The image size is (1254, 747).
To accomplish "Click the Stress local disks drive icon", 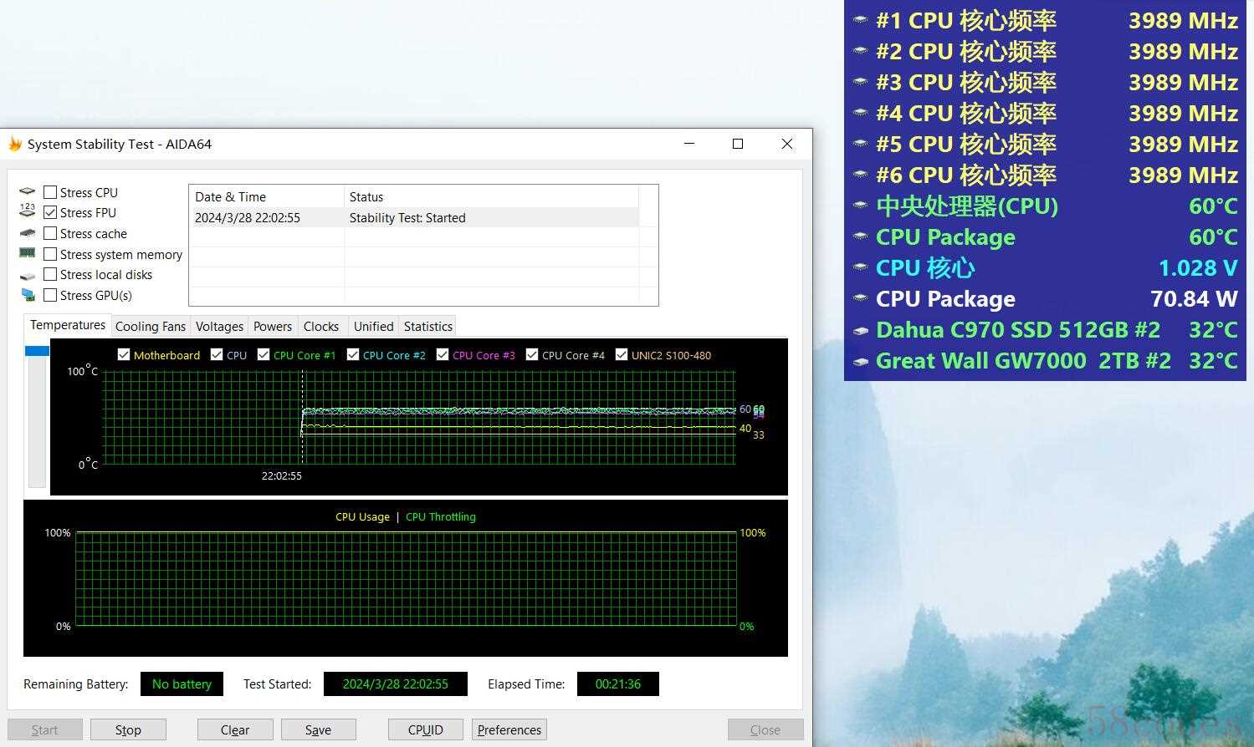I will tap(28, 276).
